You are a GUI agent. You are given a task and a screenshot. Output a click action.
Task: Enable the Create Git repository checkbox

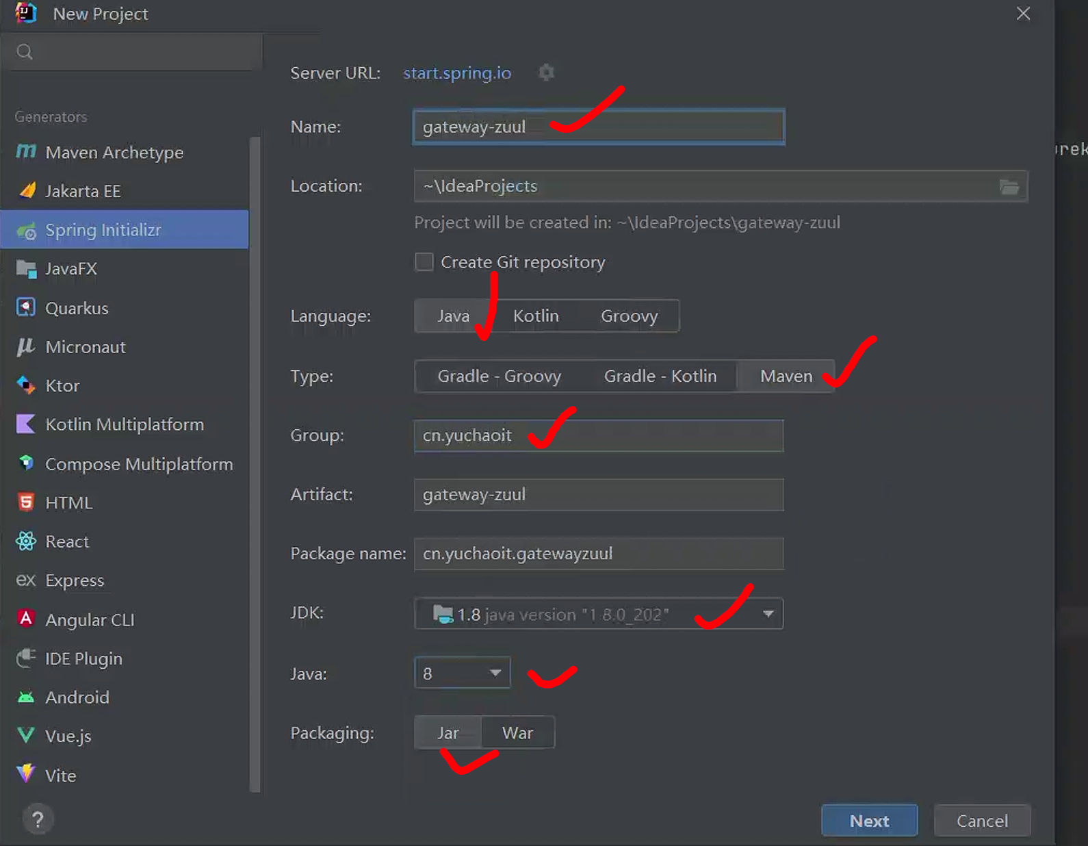point(424,262)
